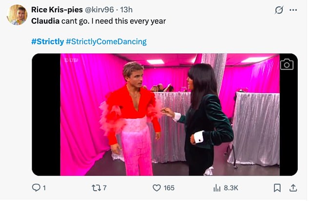Image resolution: width=309 pixels, height=201 pixels.
Task: Follow the #StrictlyComeDancing hashtag link
Action: tap(106, 41)
